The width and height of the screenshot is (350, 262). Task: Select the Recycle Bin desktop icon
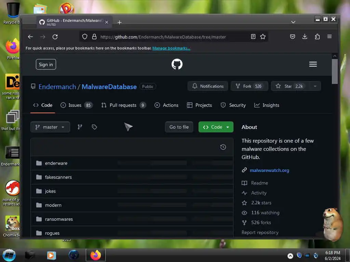pos(11,13)
